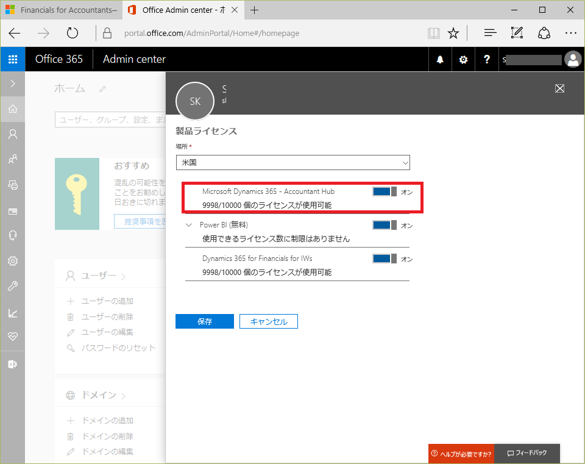Screen dimensions: 585x464
Task: Select Microsoft Dynamics 365 - Accountant Hub text
Action: [x=269, y=191]
